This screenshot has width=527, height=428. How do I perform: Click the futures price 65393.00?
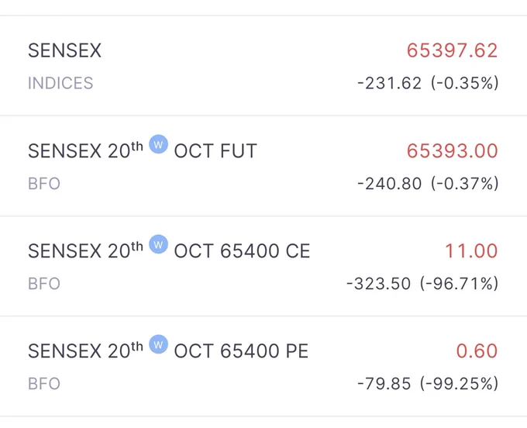(452, 150)
